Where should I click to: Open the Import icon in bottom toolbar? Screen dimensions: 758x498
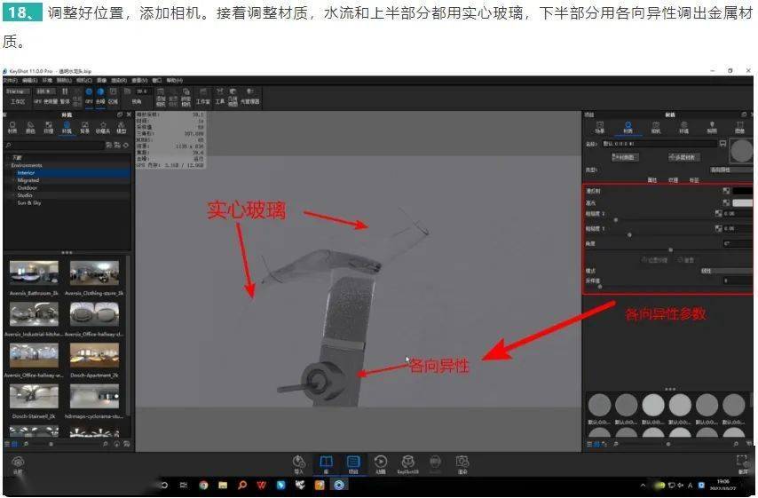tap(299, 463)
